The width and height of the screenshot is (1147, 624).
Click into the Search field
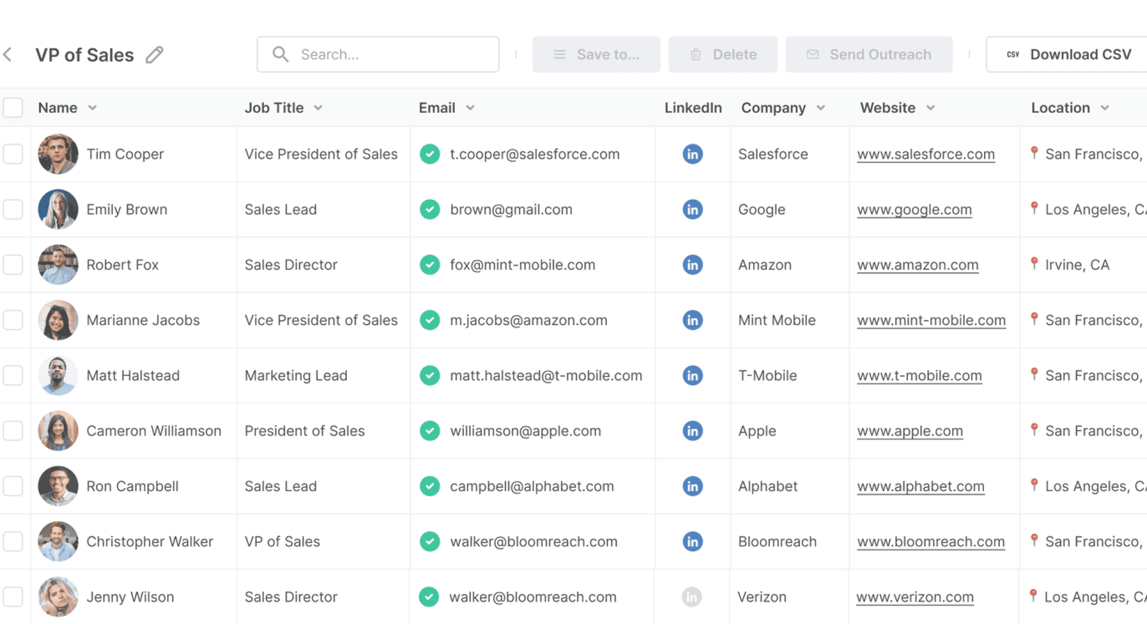[x=378, y=54]
